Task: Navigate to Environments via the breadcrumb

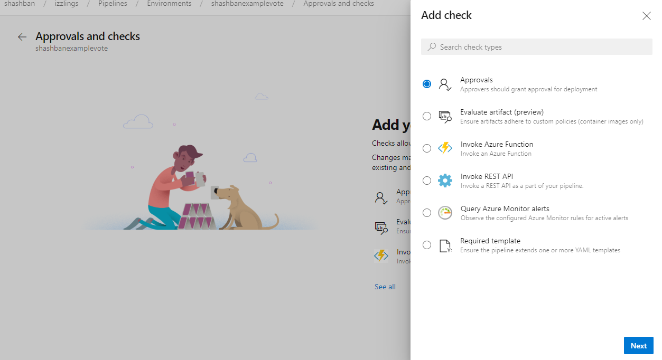Action: [x=169, y=4]
